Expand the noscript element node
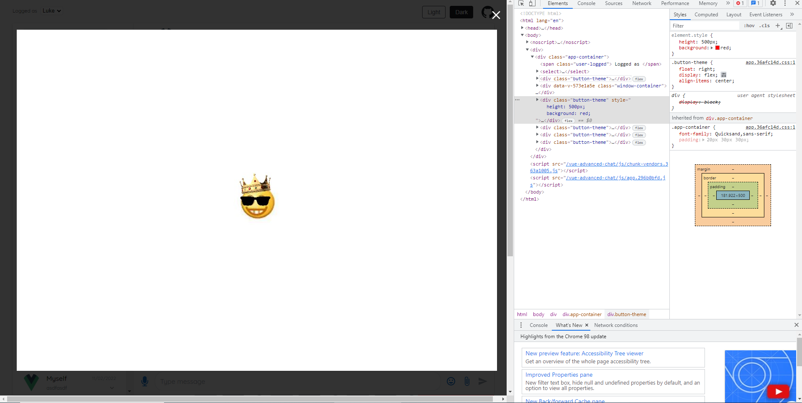 [527, 42]
